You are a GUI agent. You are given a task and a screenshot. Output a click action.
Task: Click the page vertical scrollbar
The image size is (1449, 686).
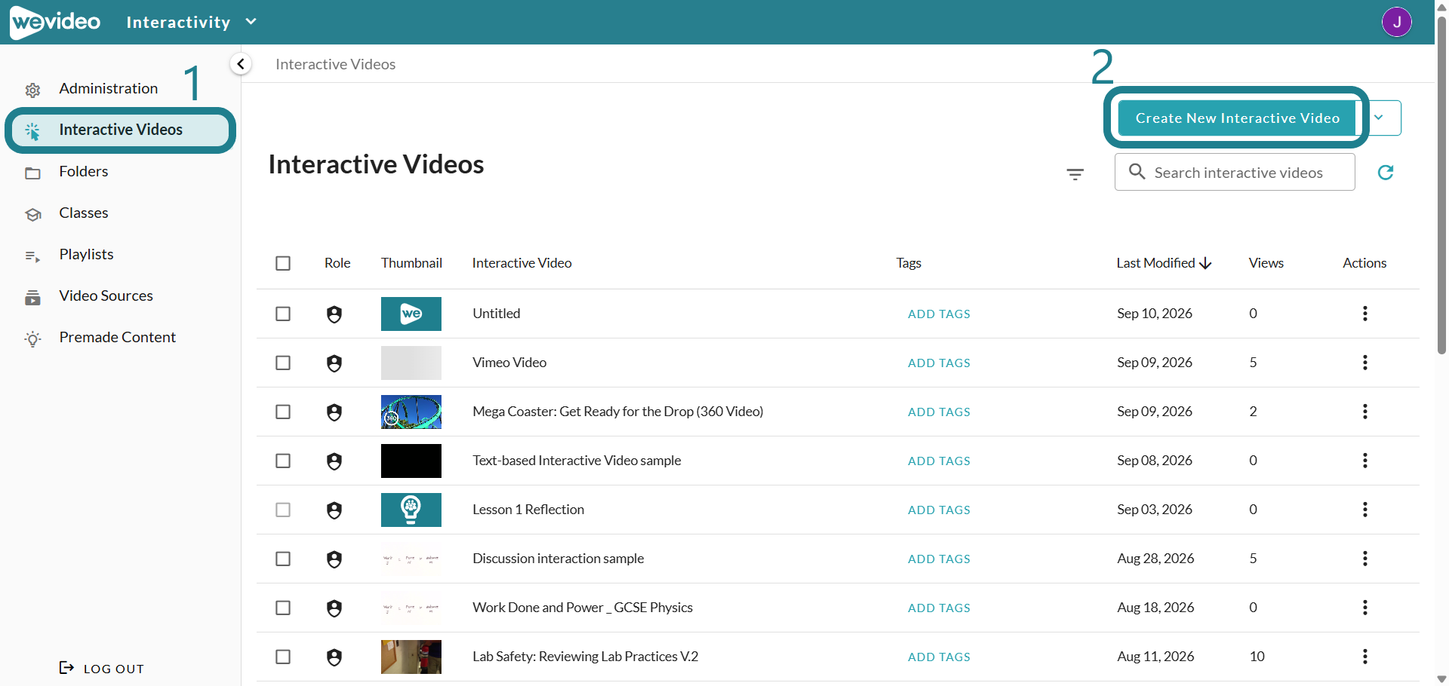click(x=1441, y=185)
